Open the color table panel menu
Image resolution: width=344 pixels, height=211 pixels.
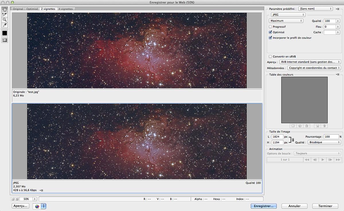338,75
